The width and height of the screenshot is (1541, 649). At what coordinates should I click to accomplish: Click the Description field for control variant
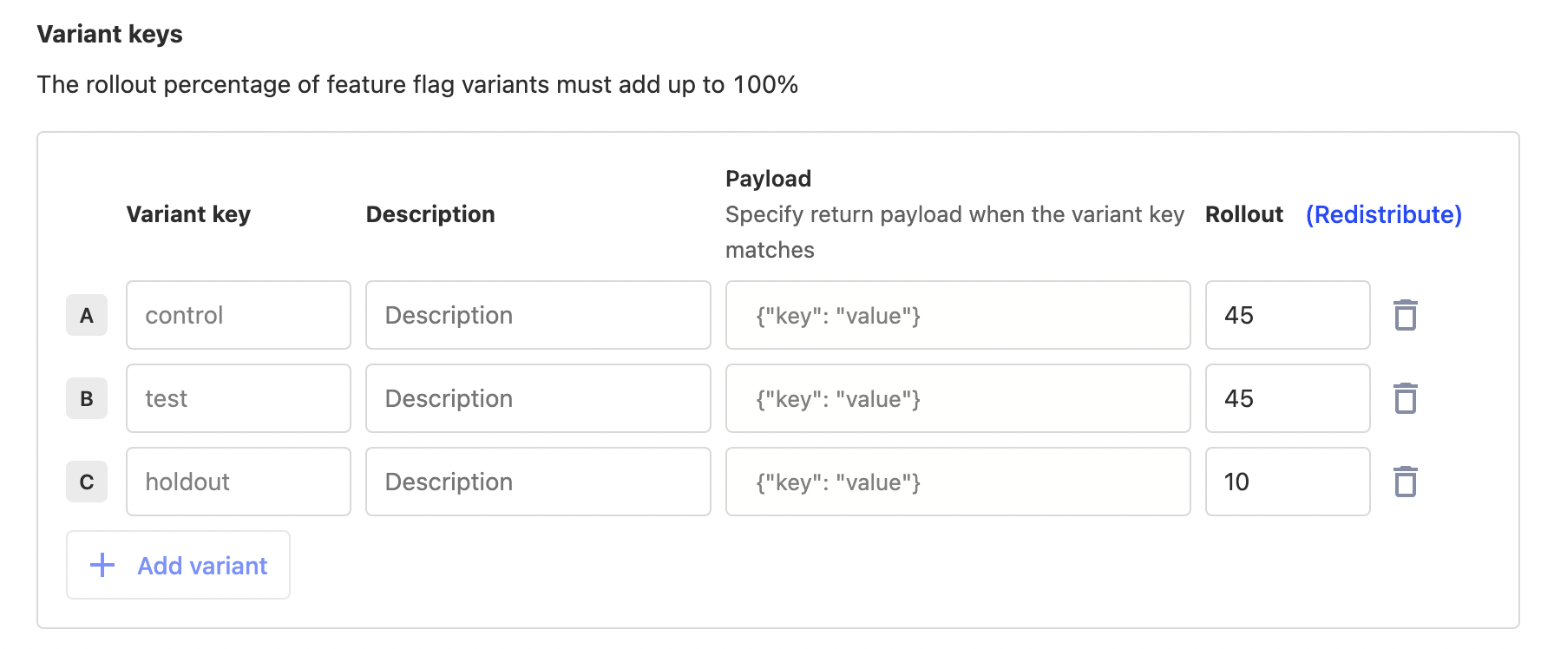point(538,315)
